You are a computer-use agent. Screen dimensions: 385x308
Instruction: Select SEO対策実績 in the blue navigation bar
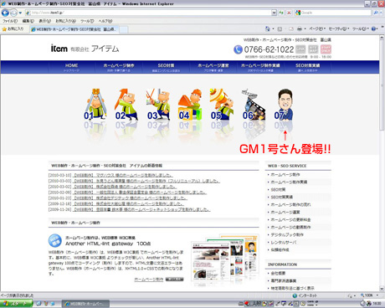(x=307, y=67)
